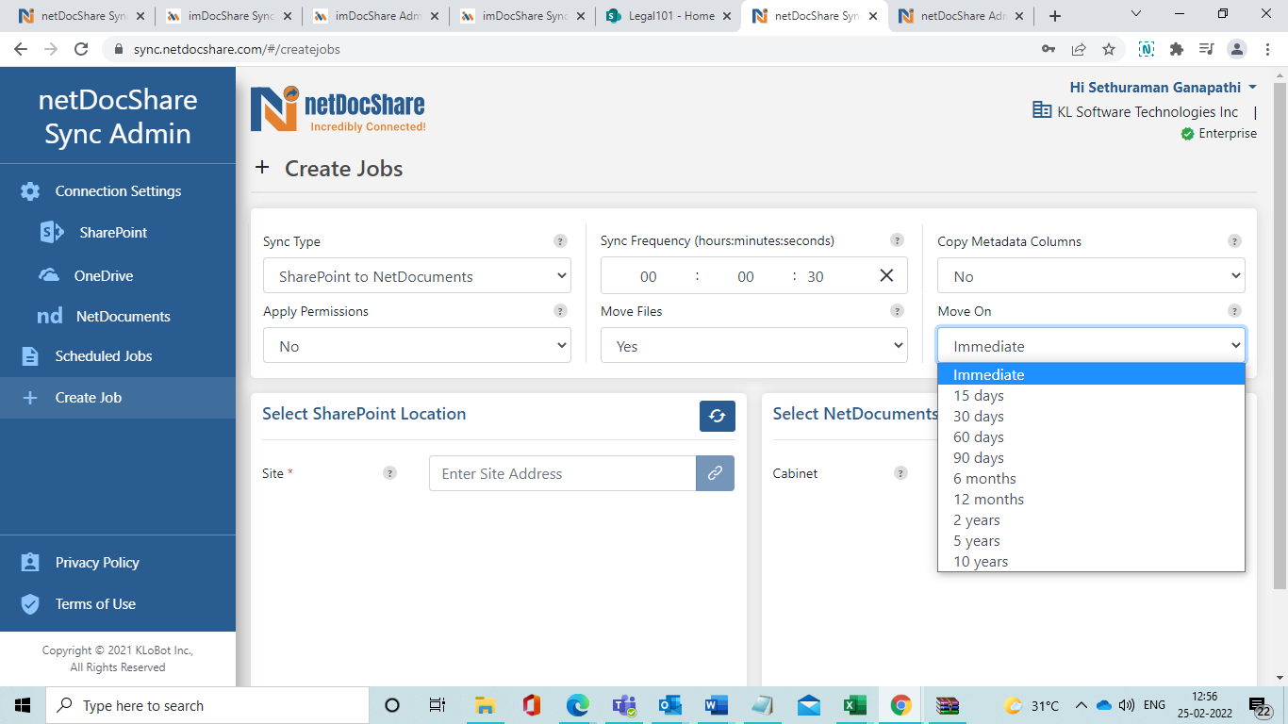Open Excel from the taskbar
The image size is (1288, 724).
point(854,705)
